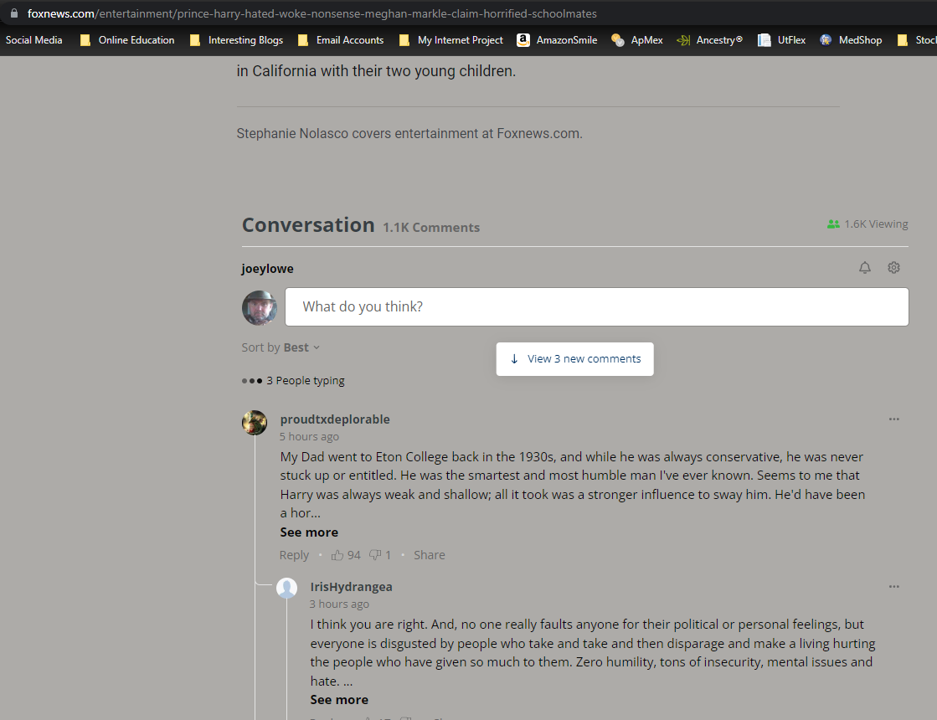Open IrisHydrangea's comment options menu

[x=894, y=586]
